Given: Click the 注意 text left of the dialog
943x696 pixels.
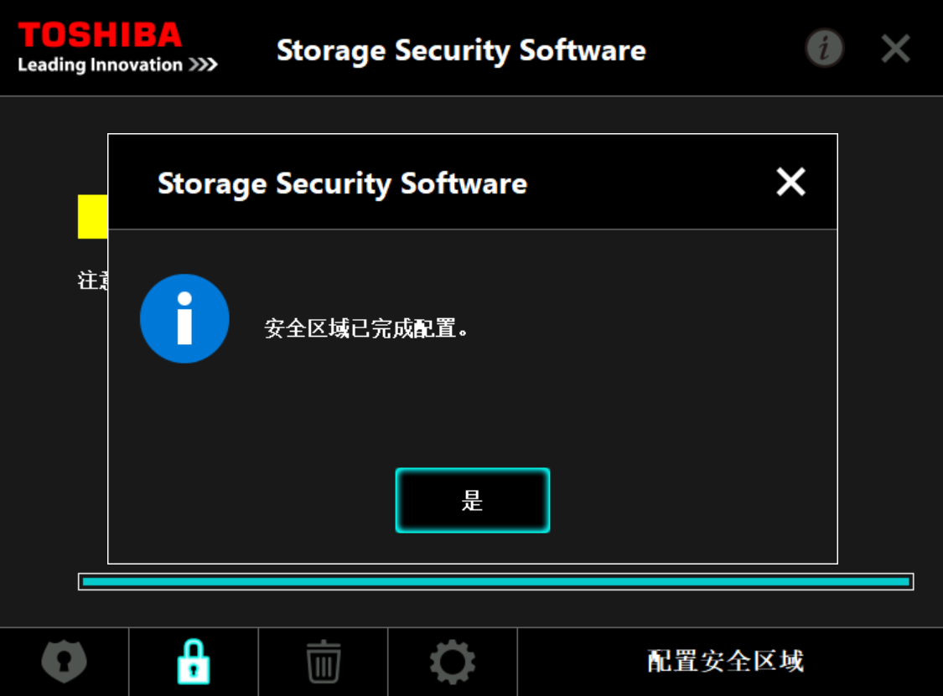Looking at the screenshot, I should [x=92, y=280].
